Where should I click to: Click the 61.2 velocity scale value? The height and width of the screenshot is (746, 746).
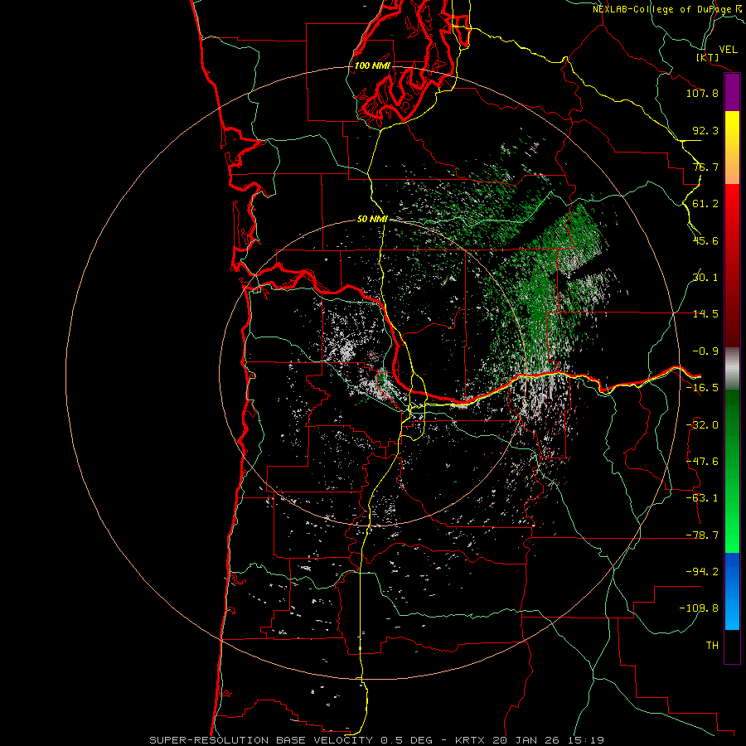point(705,204)
